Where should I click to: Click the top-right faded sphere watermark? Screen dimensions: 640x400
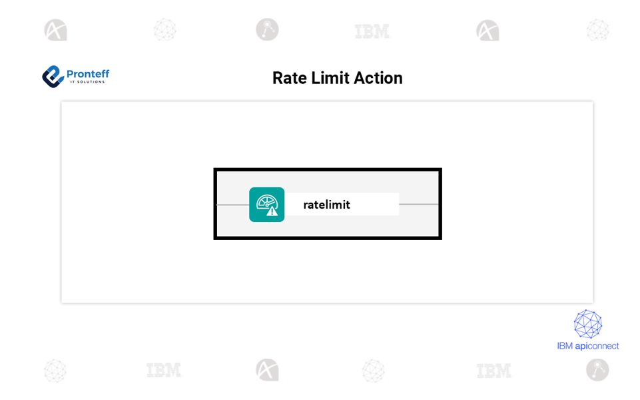(x=597, y=30)
